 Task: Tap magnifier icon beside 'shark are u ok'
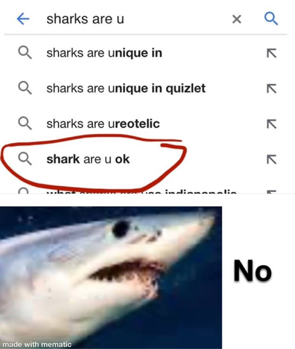[x=25, y=159]
